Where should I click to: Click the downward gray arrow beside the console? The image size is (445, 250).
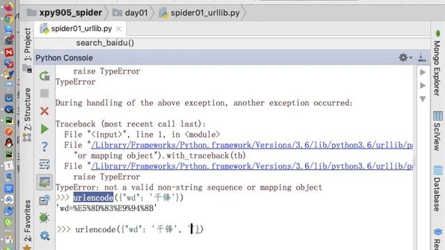(x=423, y=99)
